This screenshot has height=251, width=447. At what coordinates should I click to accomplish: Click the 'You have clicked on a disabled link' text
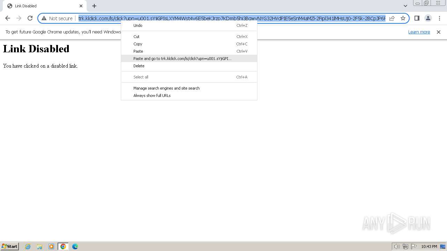41,66
